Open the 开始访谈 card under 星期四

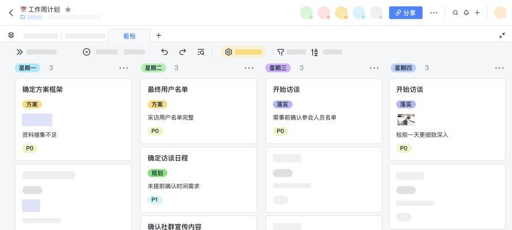[x=447, y=119]
